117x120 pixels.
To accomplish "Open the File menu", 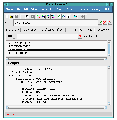I will pos(19,9).
